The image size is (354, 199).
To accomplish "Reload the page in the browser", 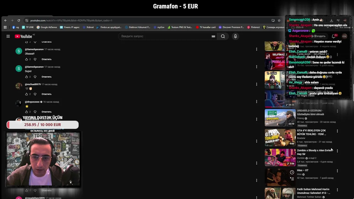I will (x=19, y=20).
